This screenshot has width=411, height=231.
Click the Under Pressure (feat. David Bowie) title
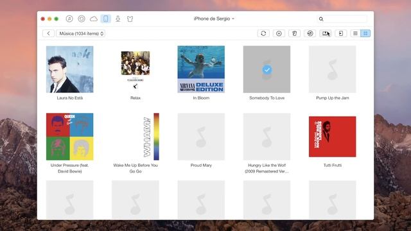pyautogui.click(x=70, y=168)
